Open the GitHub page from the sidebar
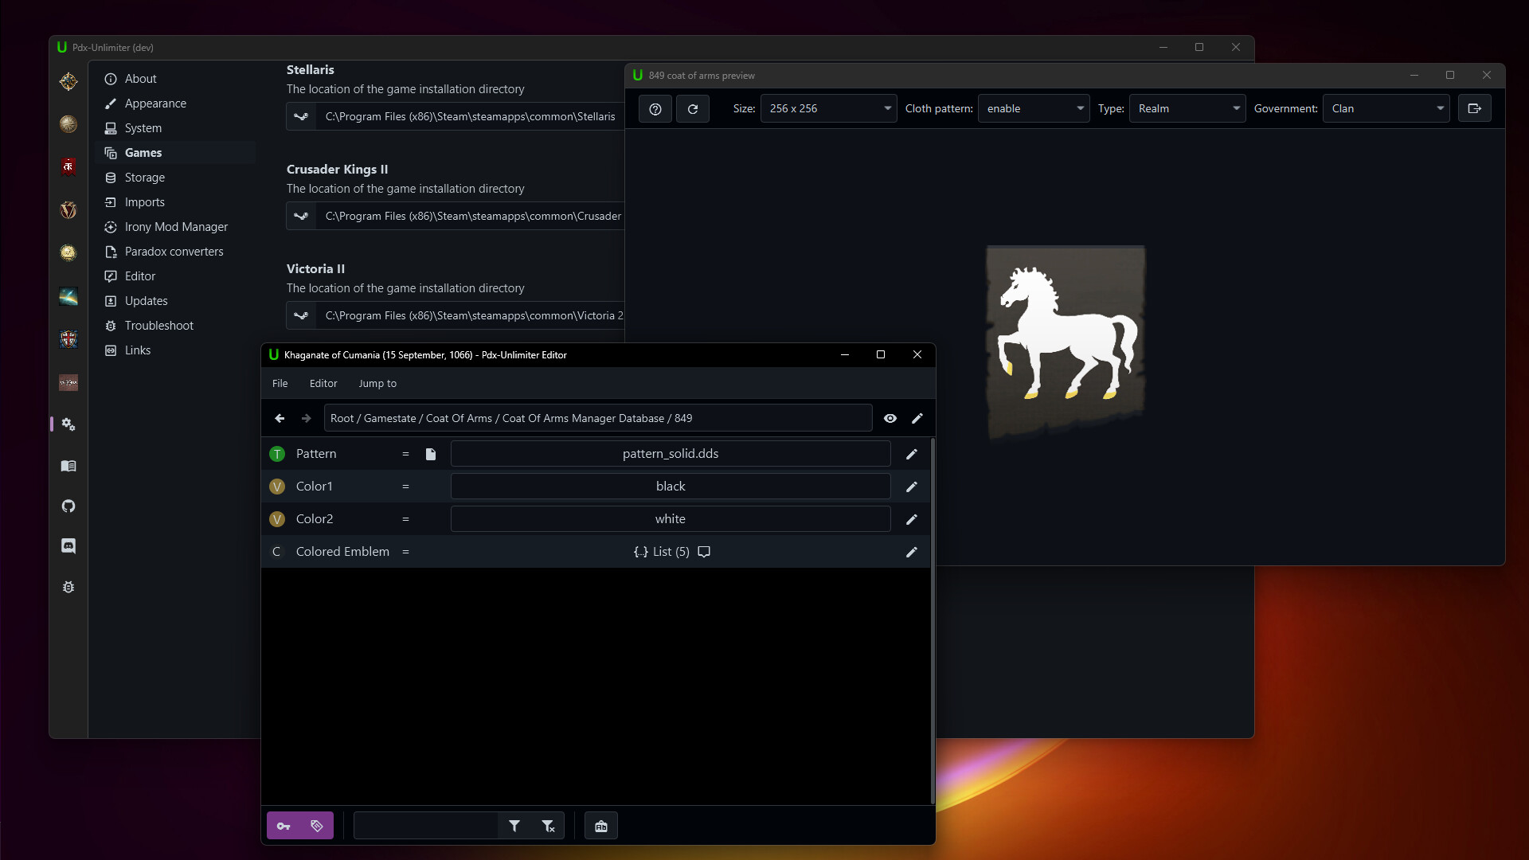Viewport: 1529px width, 860px height. coord(68,506)
